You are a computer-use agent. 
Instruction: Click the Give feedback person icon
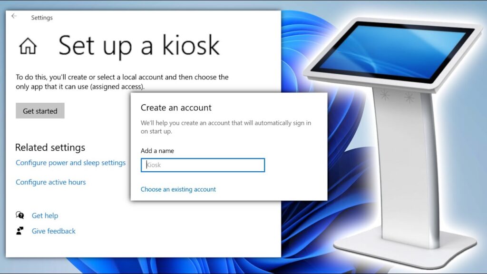click(19, 231)
